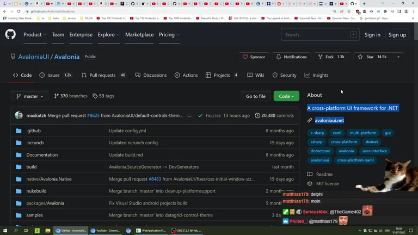Click the browser reload page icon
Viewport: 418px width, 235px height.
click(x=19, y=11)
